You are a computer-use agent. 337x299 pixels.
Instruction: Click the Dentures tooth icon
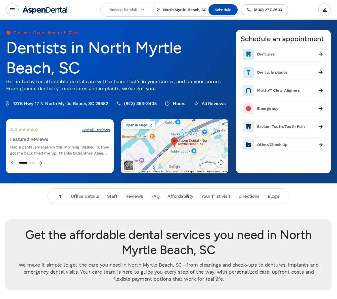pos(248,54)
